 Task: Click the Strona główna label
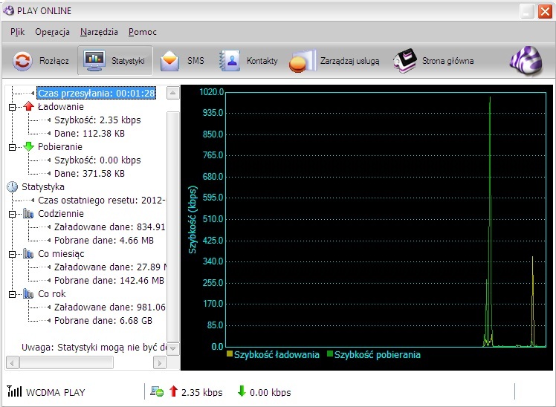pos(448,61)
